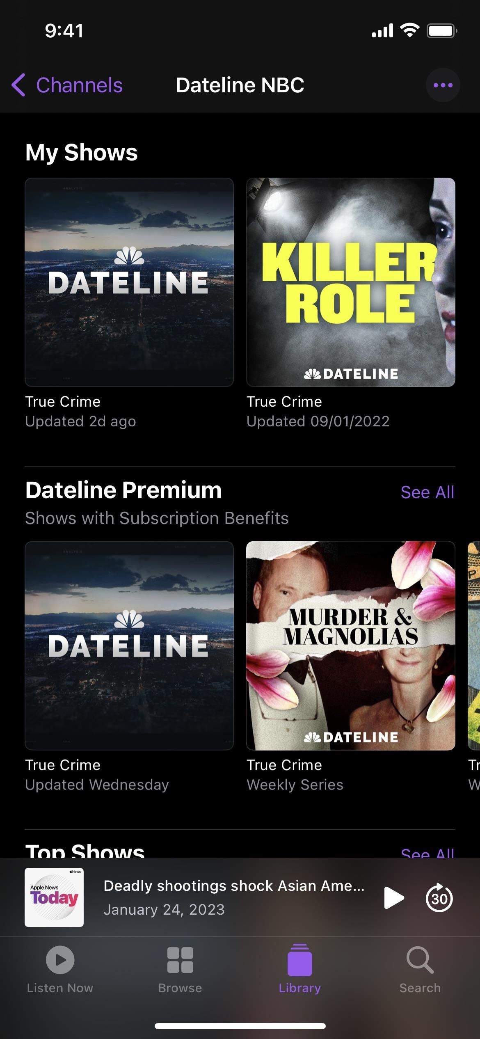Tap the 'January 24, 2023' episode date

point(164,910)
